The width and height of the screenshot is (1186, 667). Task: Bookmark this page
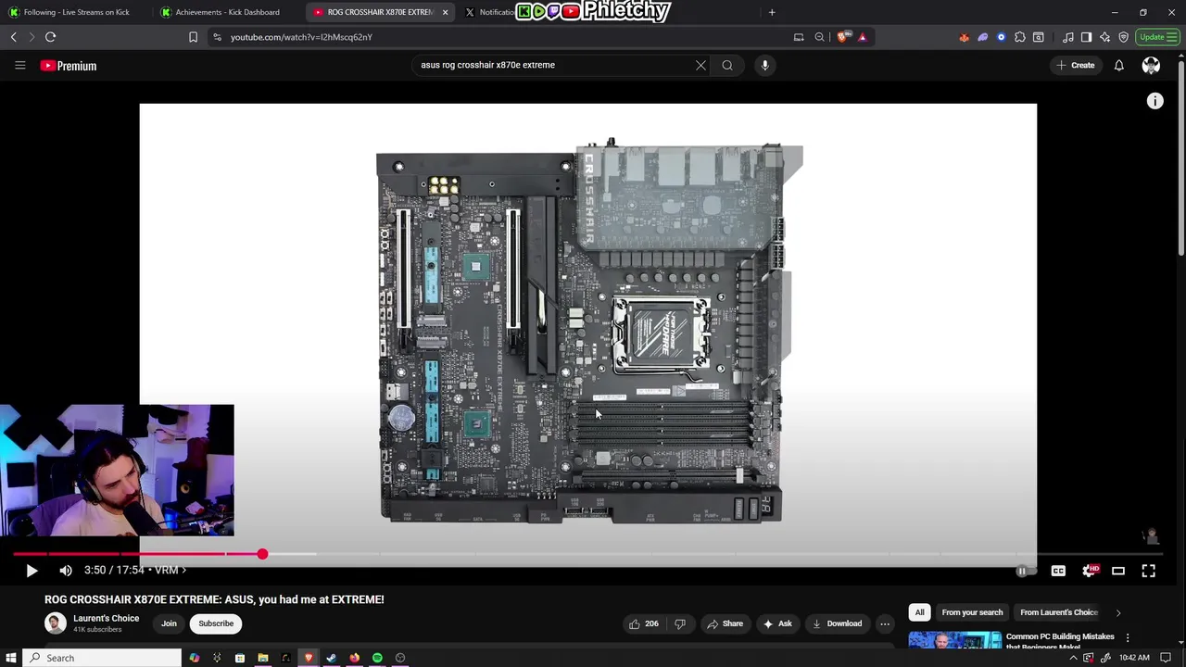193,37
